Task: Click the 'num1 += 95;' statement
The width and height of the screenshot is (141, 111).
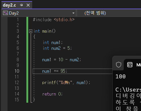Action: (55, 71)
